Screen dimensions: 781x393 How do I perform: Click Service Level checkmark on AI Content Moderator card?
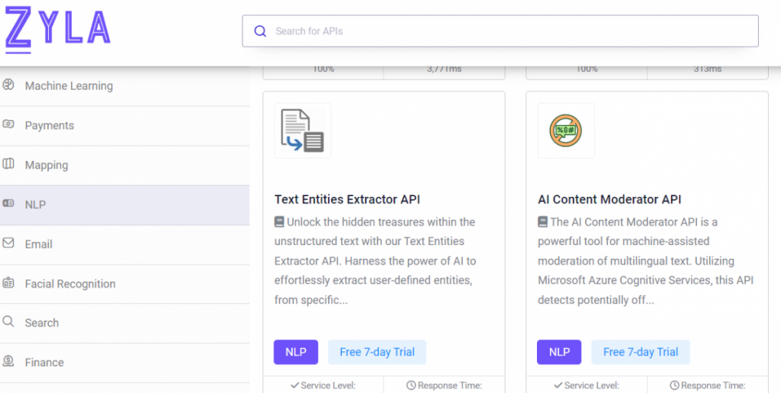[x=558, y=385]
